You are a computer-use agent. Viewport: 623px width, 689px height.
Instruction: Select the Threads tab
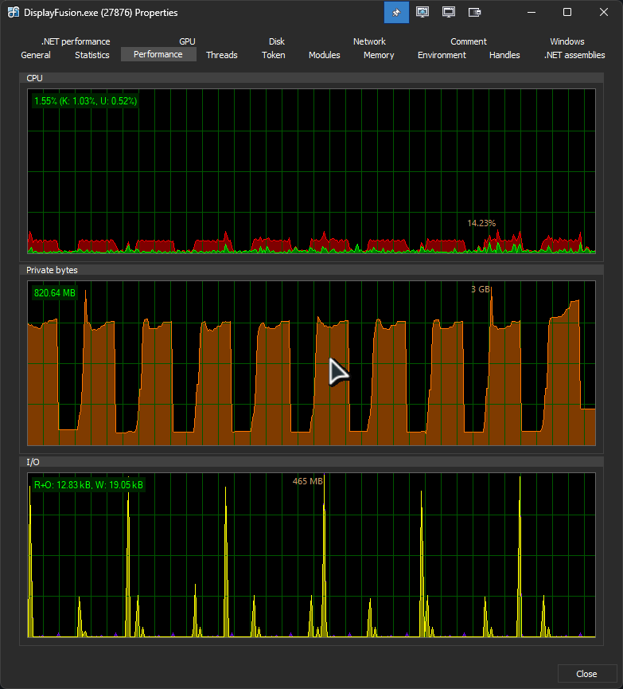221,55
